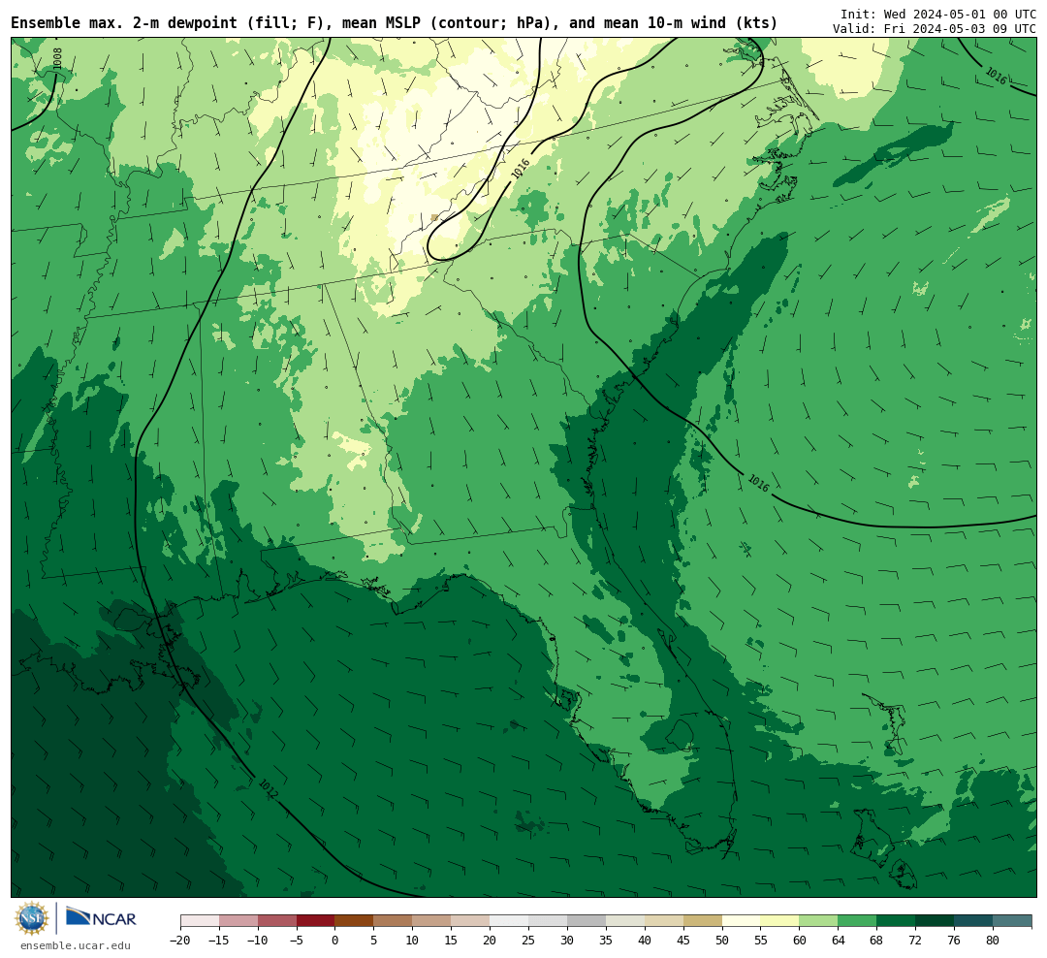
Task: Click the colorbar tick label 68
Action: [x=877, y=940]
